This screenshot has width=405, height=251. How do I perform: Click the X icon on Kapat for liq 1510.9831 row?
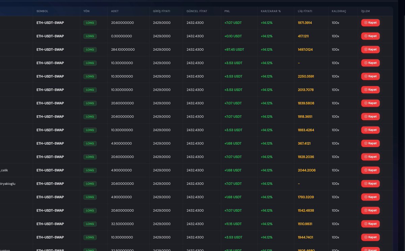pos(366,224)
